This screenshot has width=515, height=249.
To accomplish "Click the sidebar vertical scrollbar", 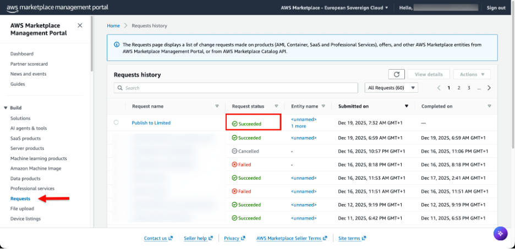I will pyautogui.click(x=92, y=44).
